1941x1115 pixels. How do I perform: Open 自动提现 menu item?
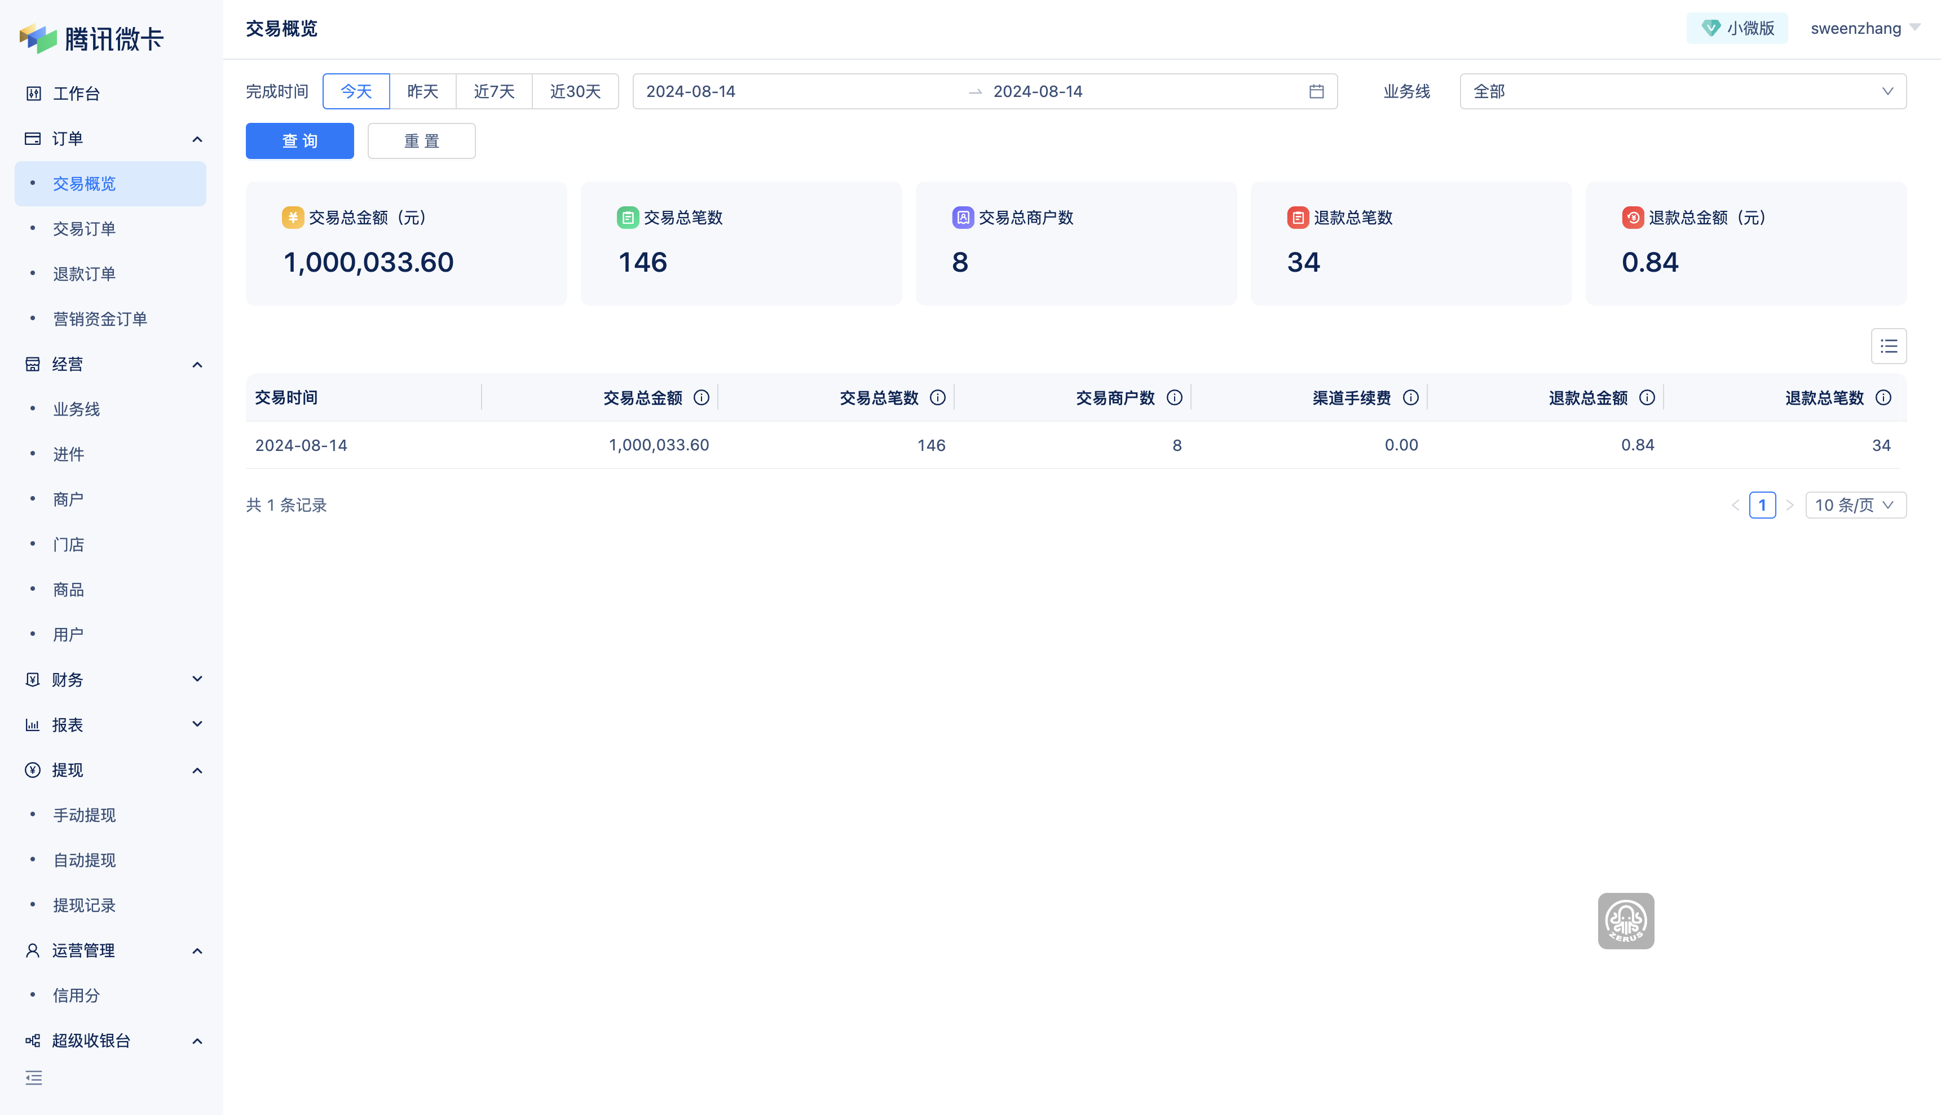(x=111, y=860)
